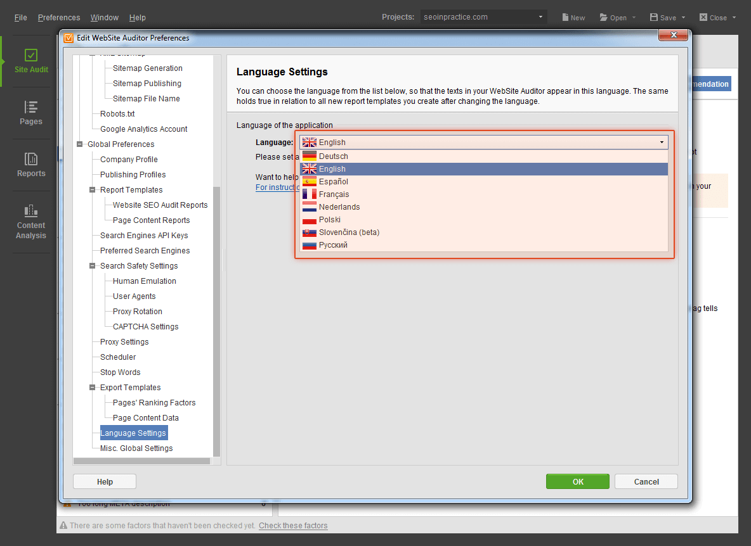Click the Cancel button
Image resolution: width=751 pixels, height=546 pixels.
click(x=646, y=482)
